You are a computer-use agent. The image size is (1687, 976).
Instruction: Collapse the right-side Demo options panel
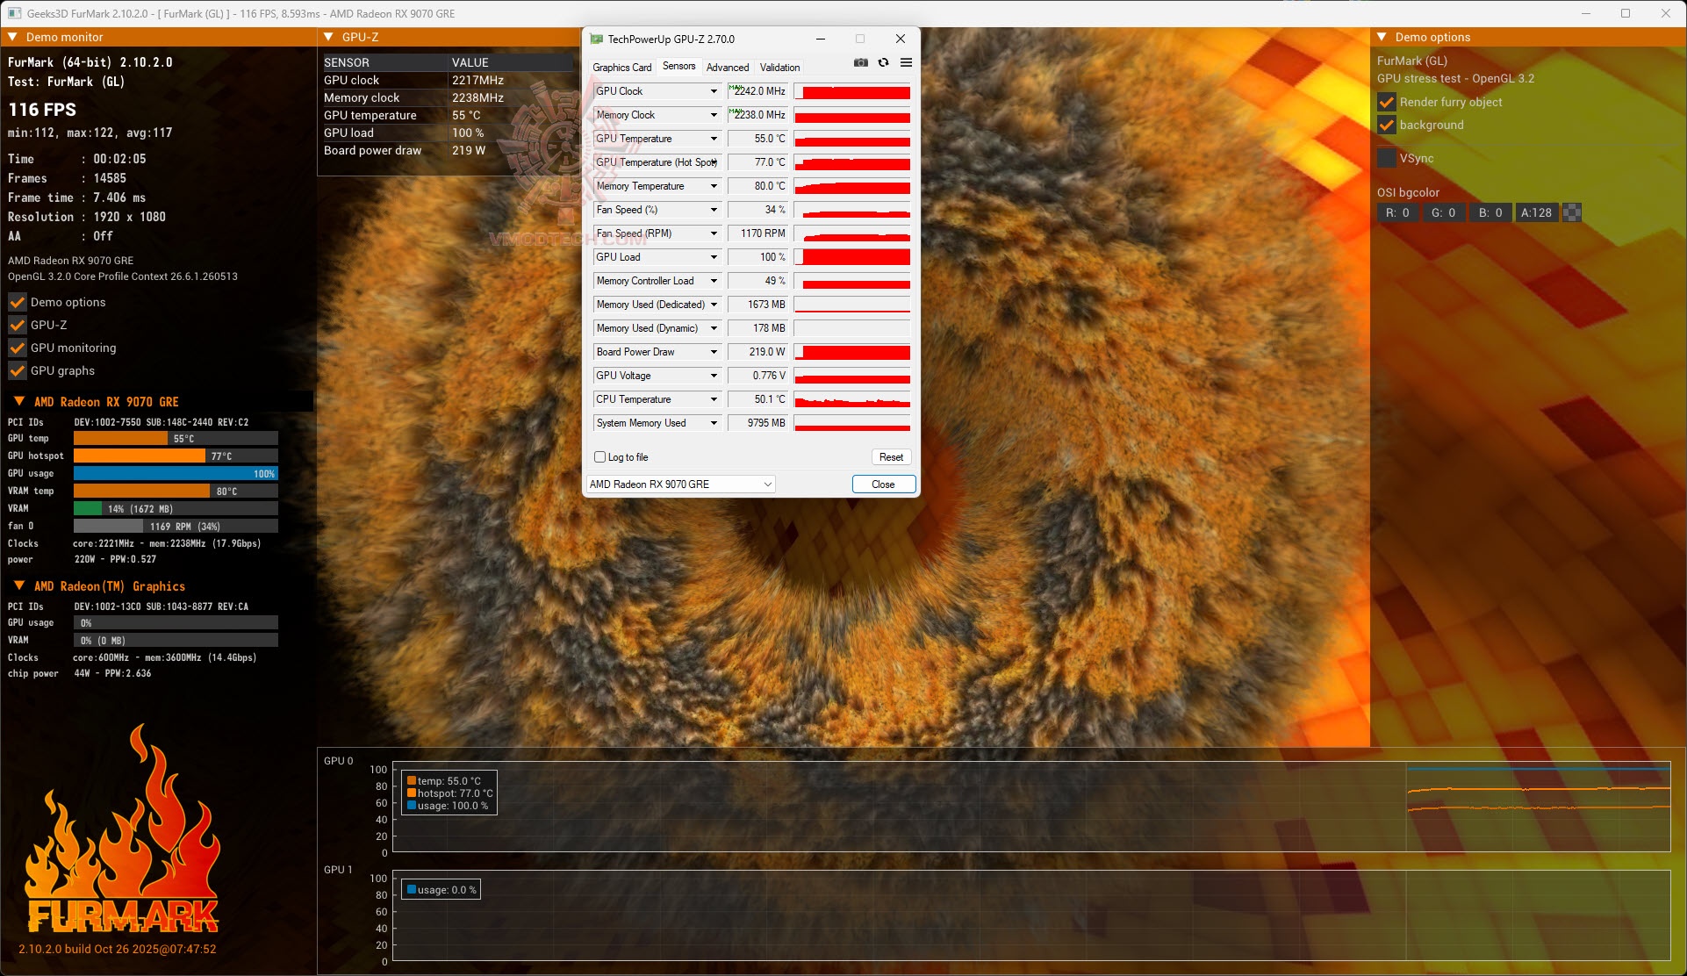[x=1382, y=37]
